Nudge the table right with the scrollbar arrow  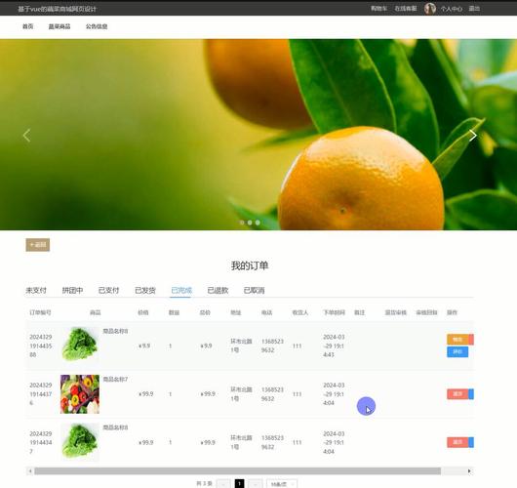click(469, 470)
